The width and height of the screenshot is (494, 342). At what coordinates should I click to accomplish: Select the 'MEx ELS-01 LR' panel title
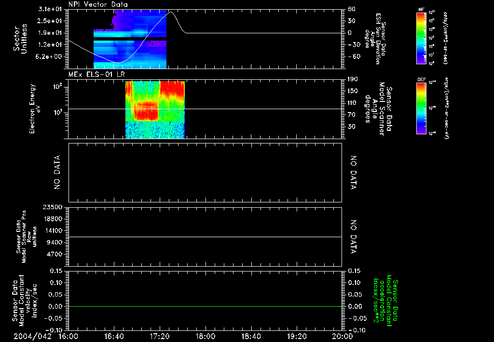tap(96, 75)
